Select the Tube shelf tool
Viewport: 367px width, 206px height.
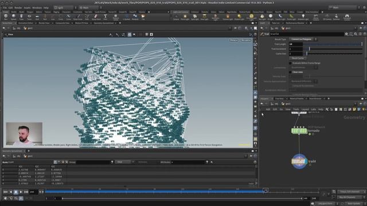[x=22, y=17]
